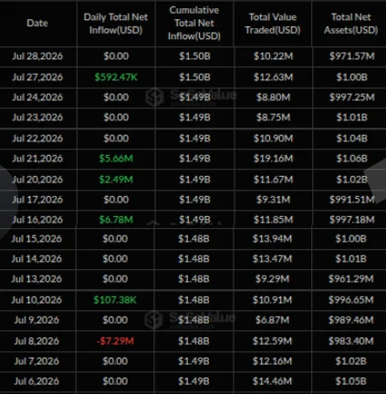This screenshot has height=394, width=386.
Task: Click the left carousel arrow at screen edge
Action: 7,198
